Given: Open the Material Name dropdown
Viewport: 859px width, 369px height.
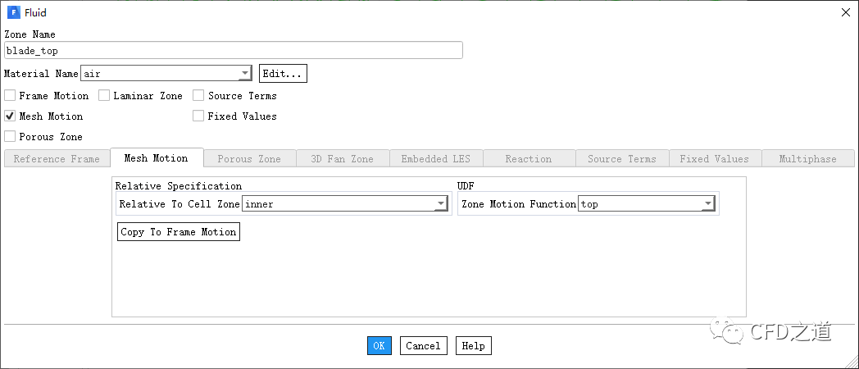Looking at the screenshot, I should 244,74.
